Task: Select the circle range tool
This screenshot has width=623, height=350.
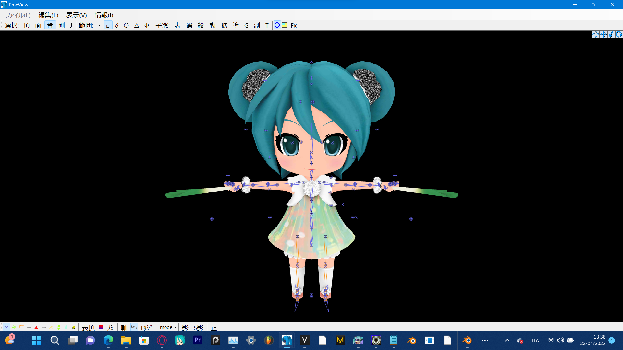Action: click(126, 25)
